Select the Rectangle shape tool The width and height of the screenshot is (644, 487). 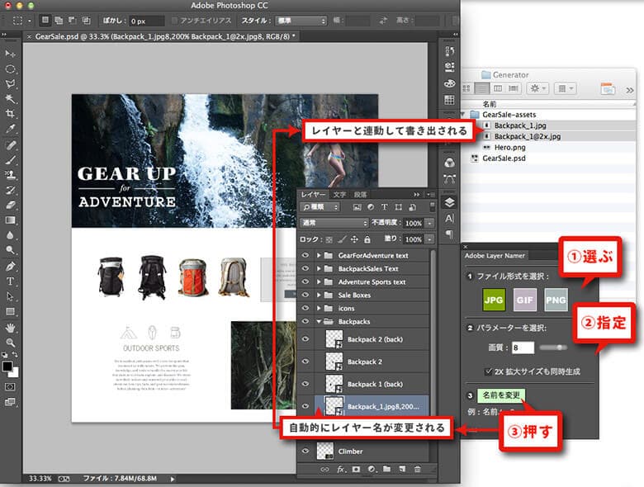(10, 311)
